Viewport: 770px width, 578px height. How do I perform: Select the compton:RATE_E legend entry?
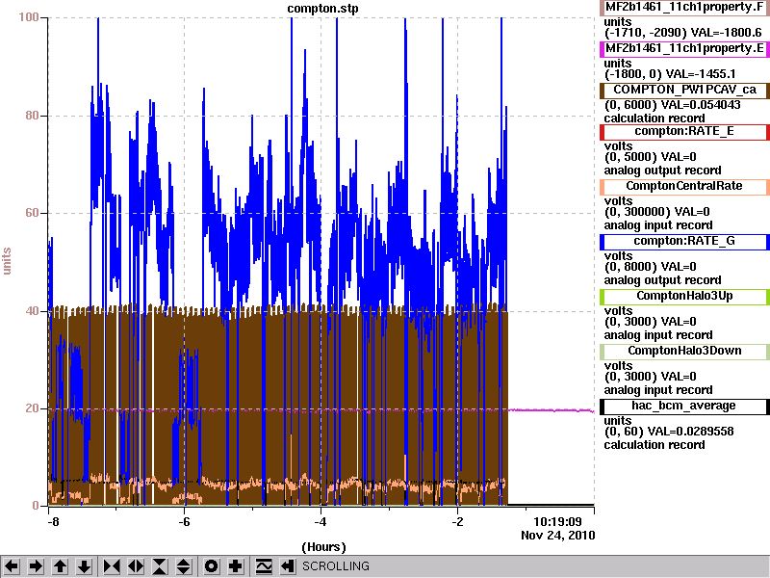pos(684,132)
